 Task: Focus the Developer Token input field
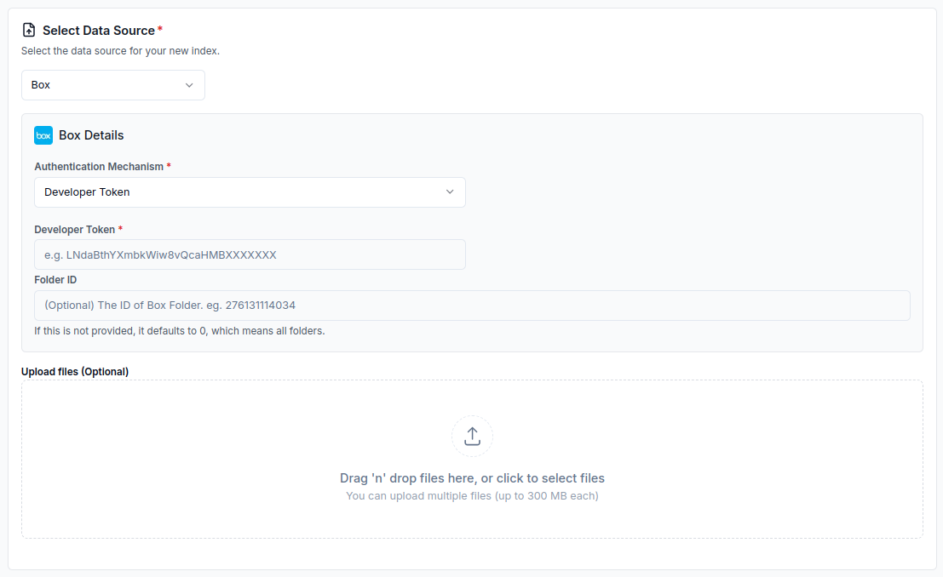tap(250, 254)
